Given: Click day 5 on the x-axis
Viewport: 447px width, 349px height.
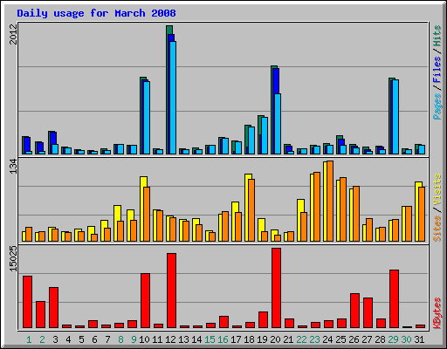Looking at the screenshot, I should coord(81,339).
